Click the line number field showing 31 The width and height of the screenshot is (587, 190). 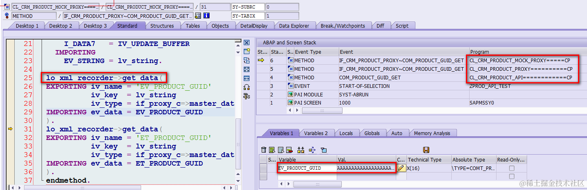pos(214,7)
